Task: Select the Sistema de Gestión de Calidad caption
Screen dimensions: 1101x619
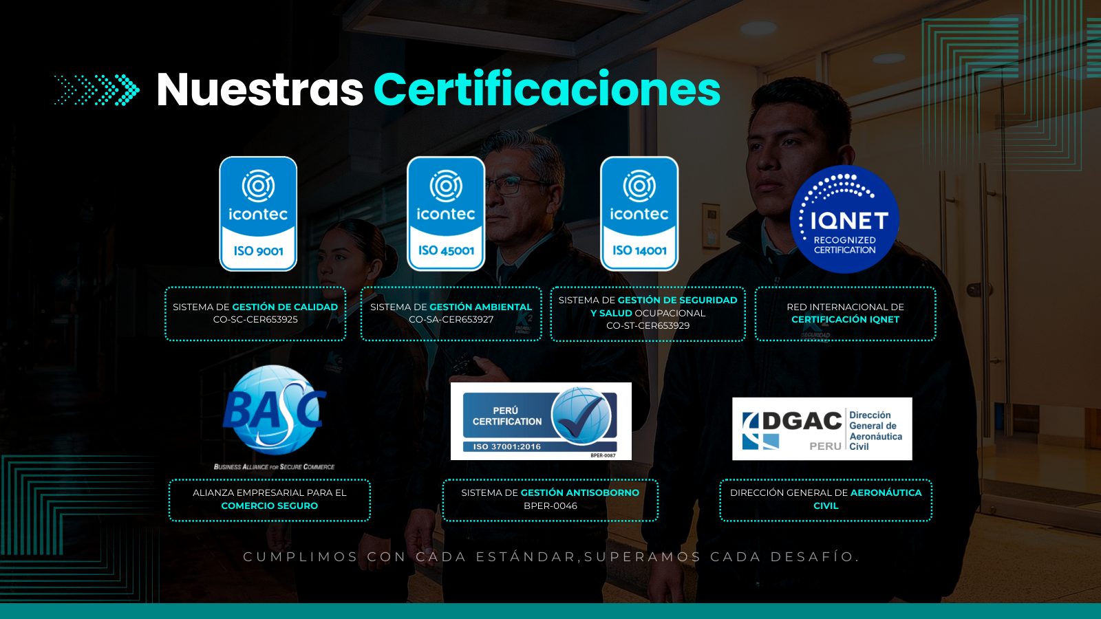Action: click(255, 314)
